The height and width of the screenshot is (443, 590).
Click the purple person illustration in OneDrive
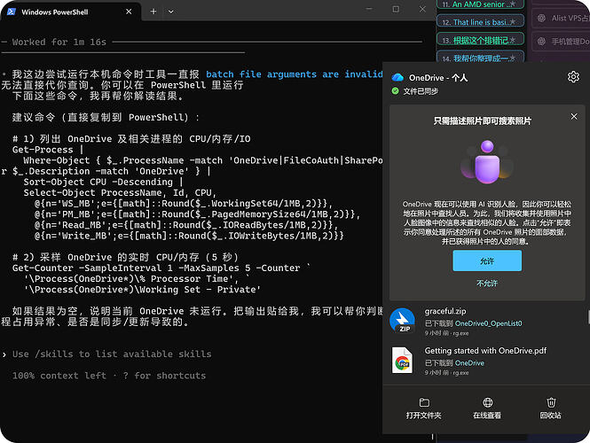point(487,161)
